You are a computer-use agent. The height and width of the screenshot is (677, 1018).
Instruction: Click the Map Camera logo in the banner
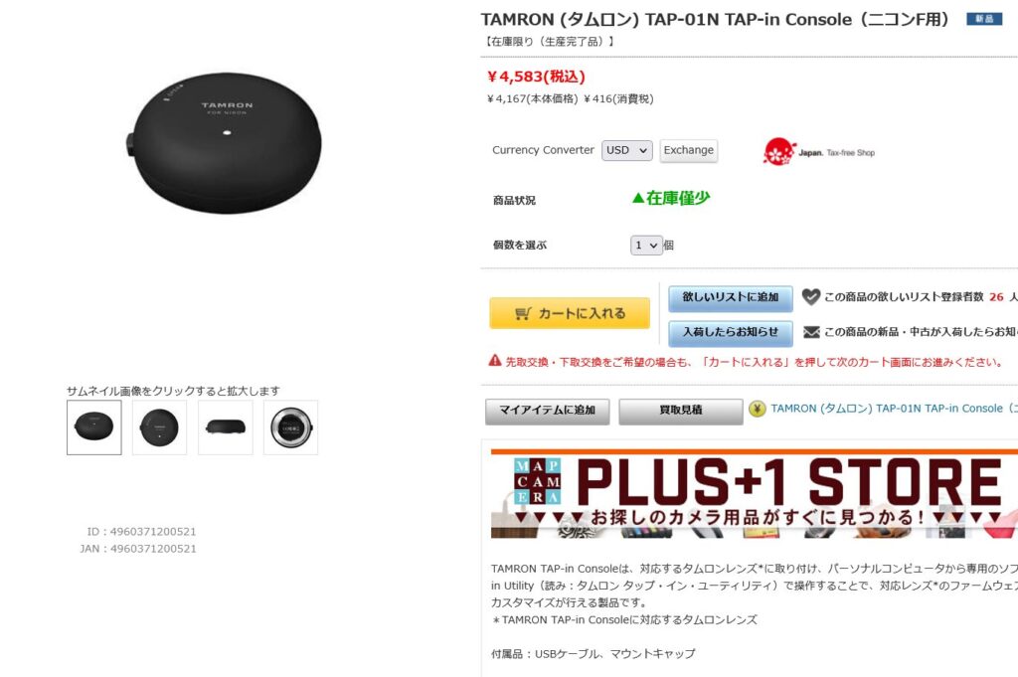point(537,481)
